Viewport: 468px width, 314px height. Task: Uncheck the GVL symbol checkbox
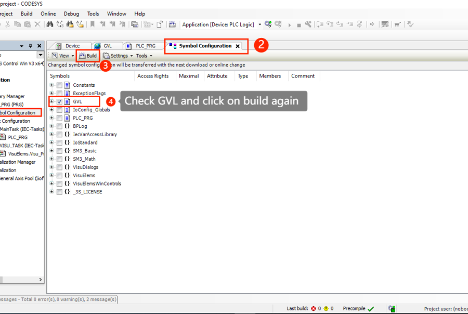pyautogui.click(x=59, y=101)
